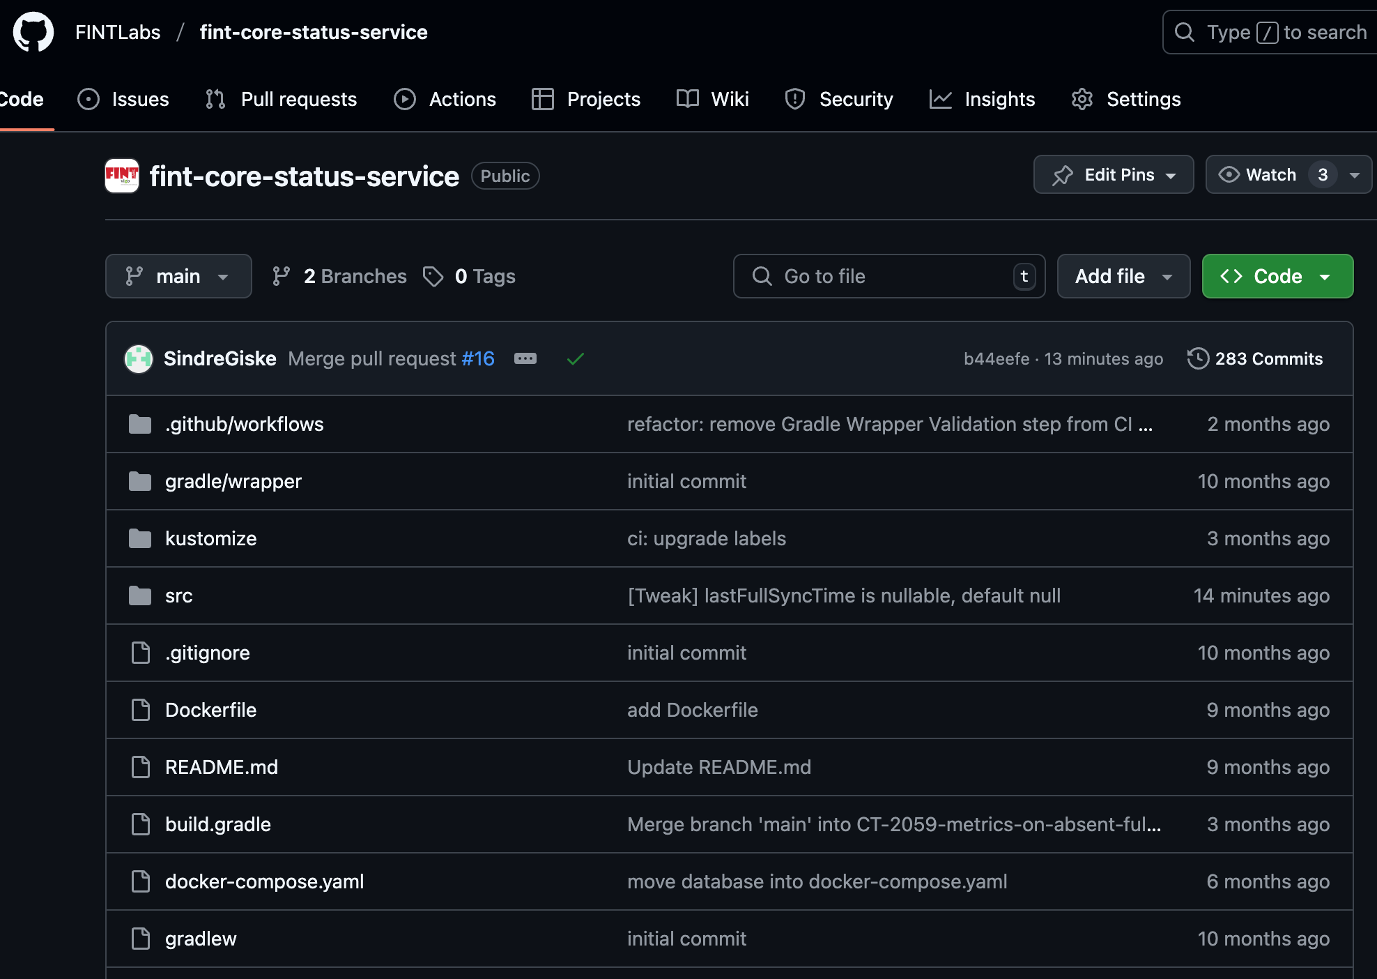1377x979 pixels.
Task: Open pull request #16 link
Action: click(x=478, y=358)
